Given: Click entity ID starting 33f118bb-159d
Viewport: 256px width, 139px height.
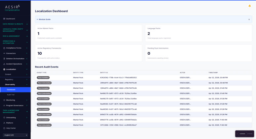Looking at the screenshot, I should [118, 125].
